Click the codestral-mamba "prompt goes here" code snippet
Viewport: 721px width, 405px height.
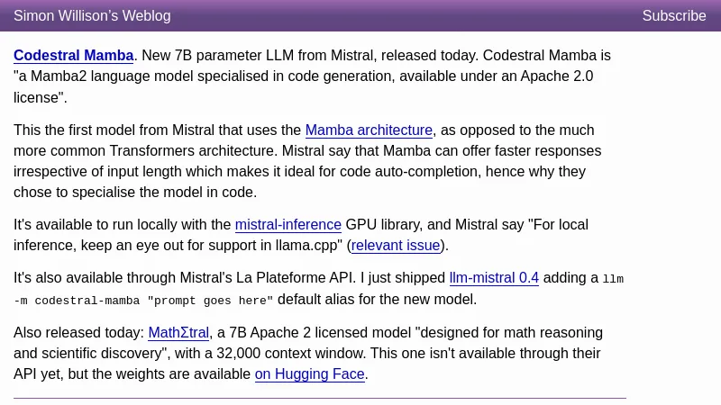[x=153, y=301]
